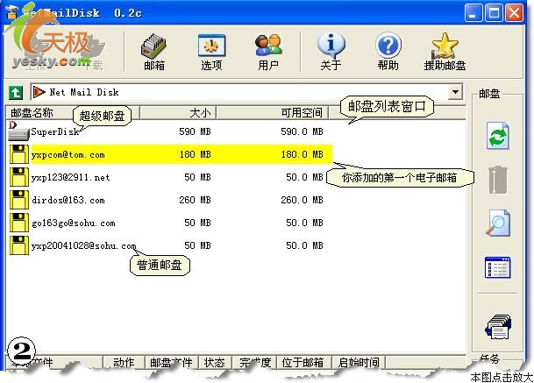Screen dimensions: 534x383
Task: Click the 关于 about info icon
Action: point(331,52)
